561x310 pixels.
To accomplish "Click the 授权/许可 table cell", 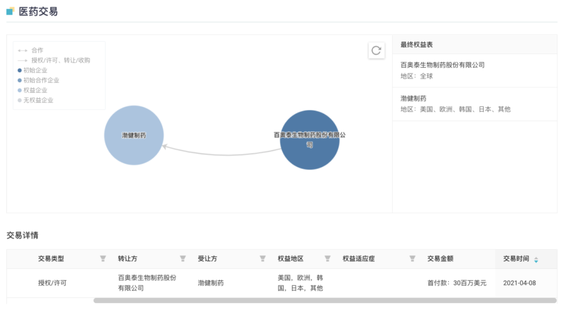I will pyautogui.click(x=52, y=283).
